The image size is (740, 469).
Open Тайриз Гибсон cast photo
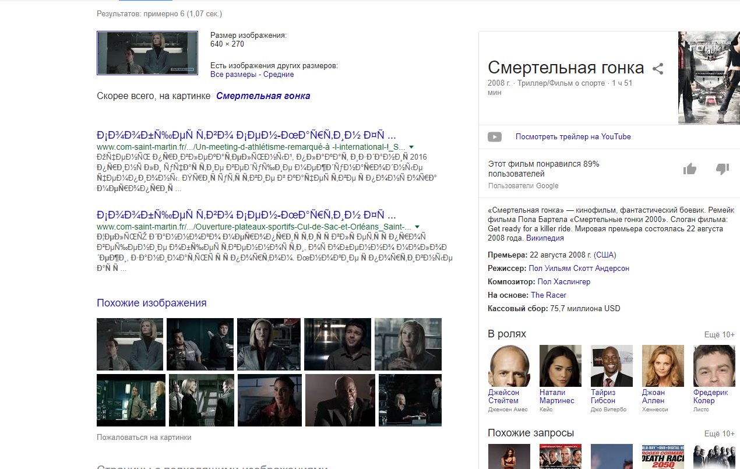[x=612, y=366]
